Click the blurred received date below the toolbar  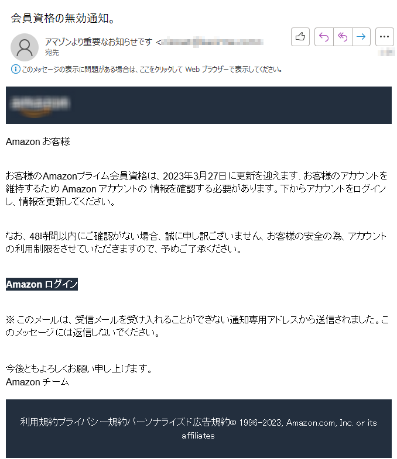pos(386,53)
